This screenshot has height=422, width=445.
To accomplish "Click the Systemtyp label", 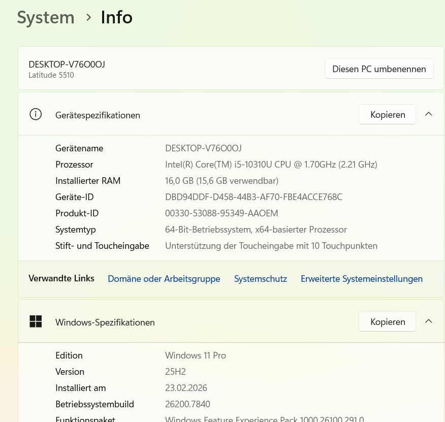I will pos(76,230).
